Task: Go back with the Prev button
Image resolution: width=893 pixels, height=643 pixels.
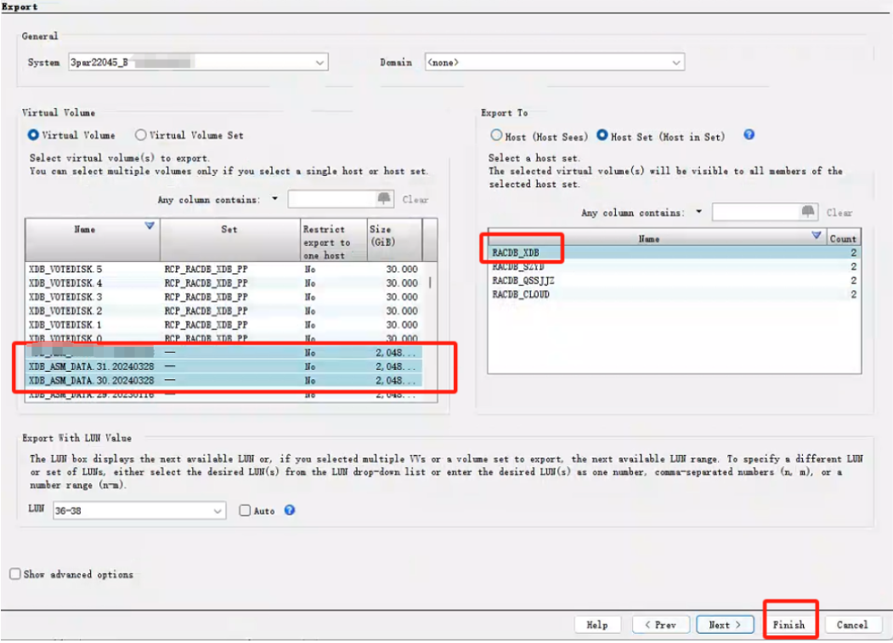Action: pyautogui.click(x=661, y=625)
